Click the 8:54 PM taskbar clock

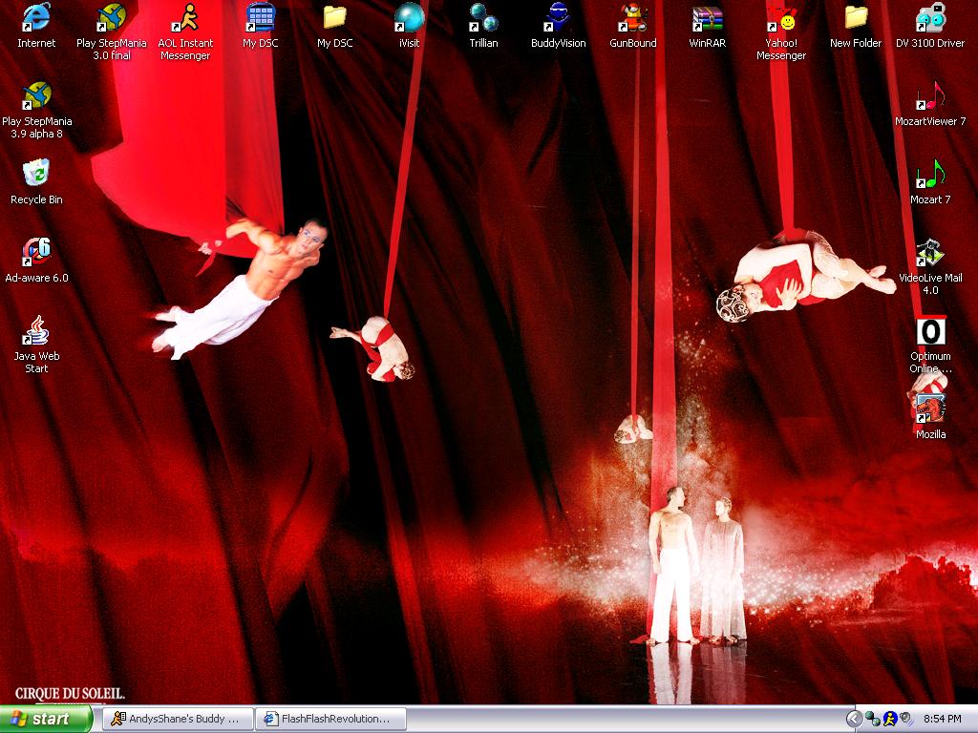942,719
